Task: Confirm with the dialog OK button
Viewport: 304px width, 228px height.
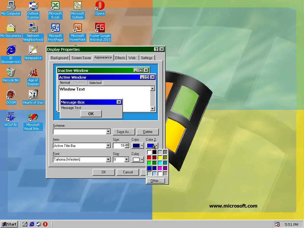Action: tap(104, 172)
